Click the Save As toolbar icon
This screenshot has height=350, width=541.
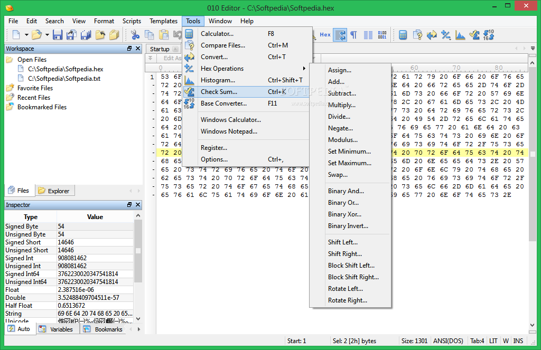72,34
